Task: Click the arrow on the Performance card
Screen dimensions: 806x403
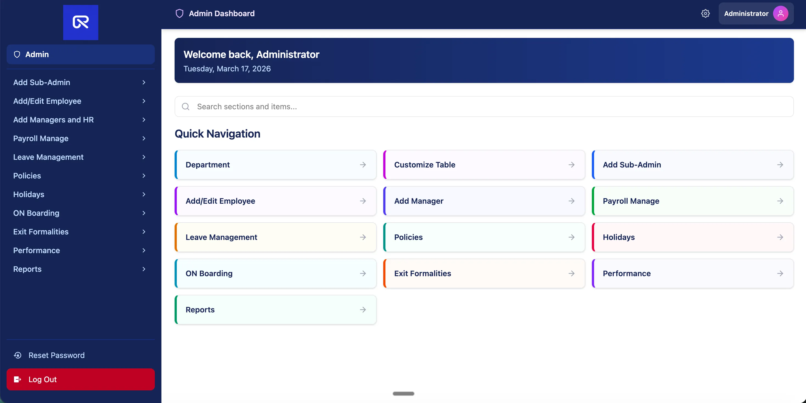Action: pyautogui.click(x=780, y=273)
